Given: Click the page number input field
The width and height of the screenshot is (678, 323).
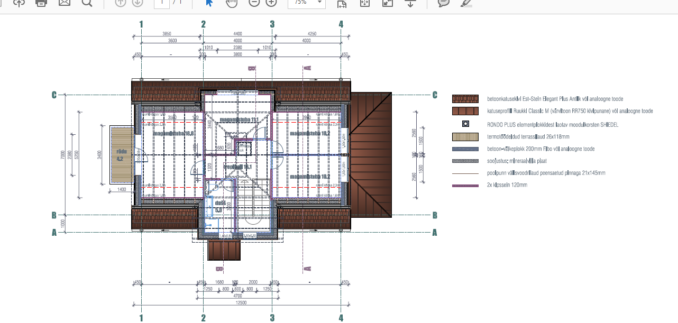Looking at the screenshot, I should click(161, 2).
